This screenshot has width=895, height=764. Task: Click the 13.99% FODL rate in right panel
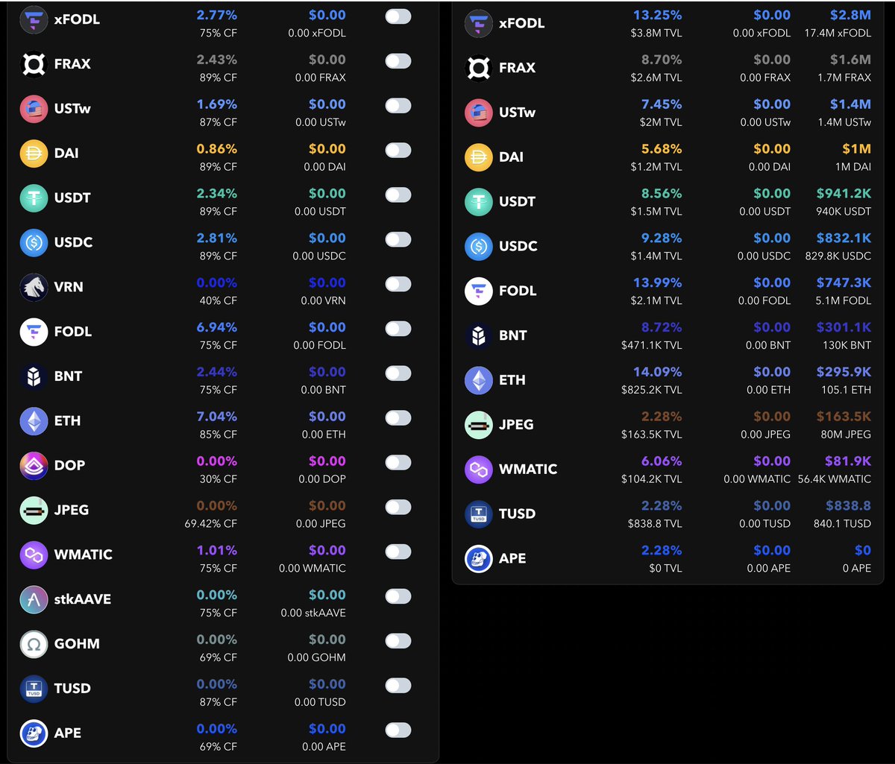click(x=657, y=282)
